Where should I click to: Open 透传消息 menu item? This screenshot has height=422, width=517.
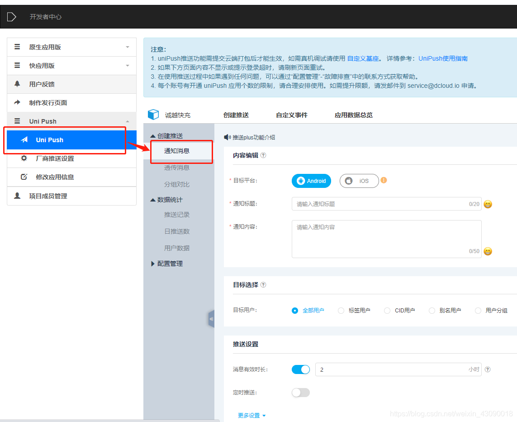[177, 168]
